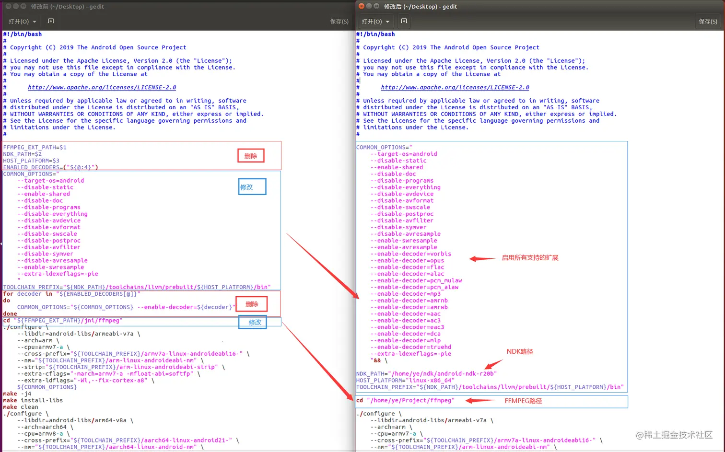Click the 'for decoder in' loop line
Viewport: 725px width, 452px height.
71,294
